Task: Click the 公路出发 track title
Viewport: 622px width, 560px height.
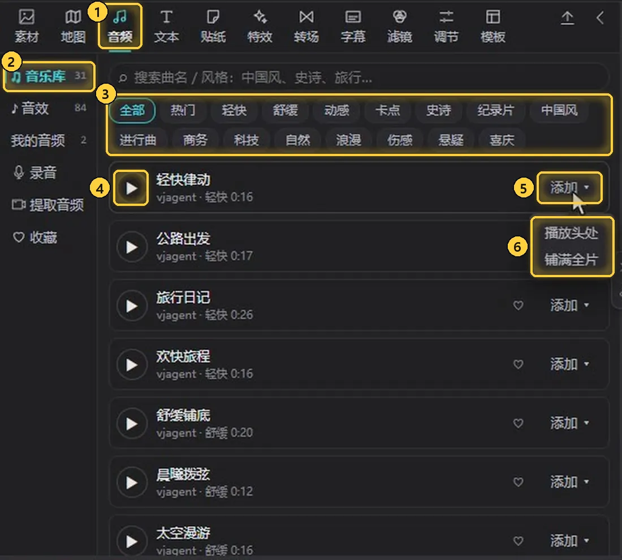Action: click(x=183, y=239)
